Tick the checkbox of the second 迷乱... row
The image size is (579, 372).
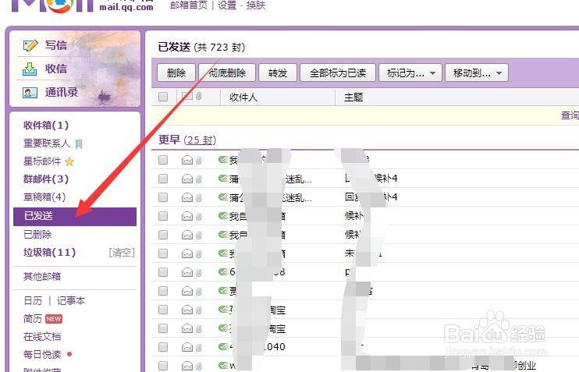[163, 197]
